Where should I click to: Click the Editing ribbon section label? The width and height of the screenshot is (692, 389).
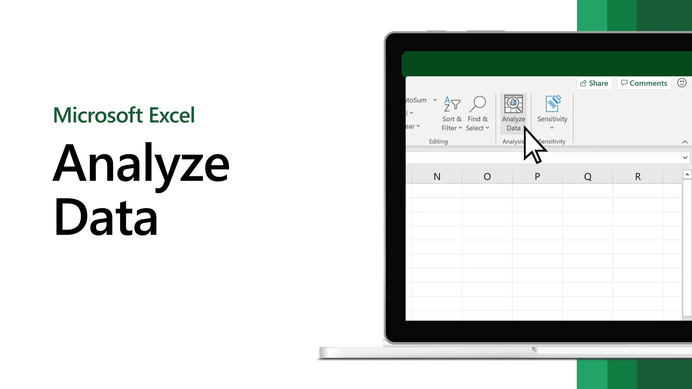439,140
